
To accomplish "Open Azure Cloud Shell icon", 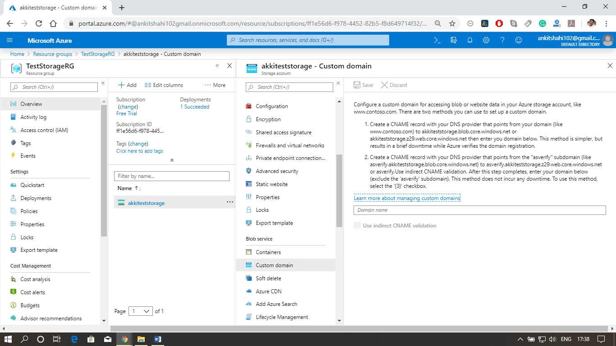I will 437,40.
